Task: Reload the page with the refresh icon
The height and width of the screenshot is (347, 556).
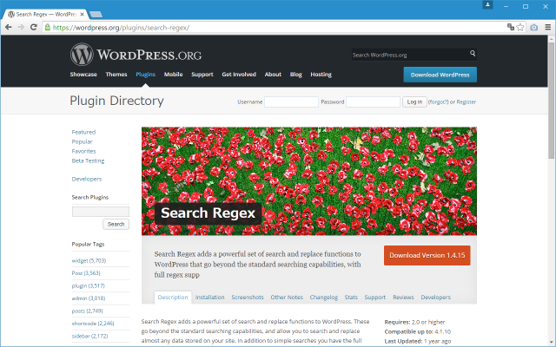Action: click(34, 27)
